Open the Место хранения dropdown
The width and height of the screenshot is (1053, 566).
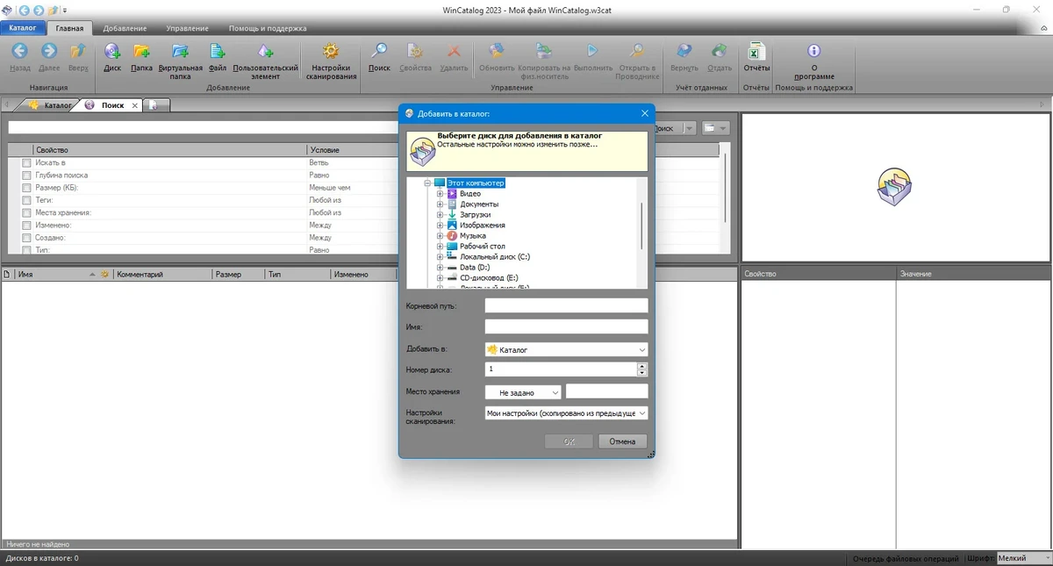click(523, 392)
